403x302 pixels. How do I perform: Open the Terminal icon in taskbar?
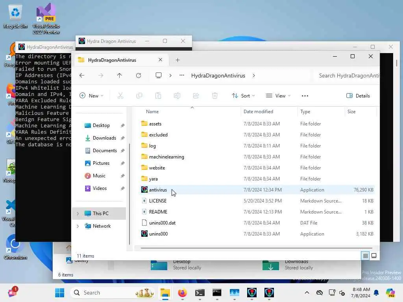(200, 293)
